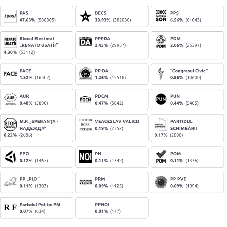Viewport: 227px width, 227px height.
Task: Open the PPNOI result card
Action: pyautogui.click(x=112, y=208)
